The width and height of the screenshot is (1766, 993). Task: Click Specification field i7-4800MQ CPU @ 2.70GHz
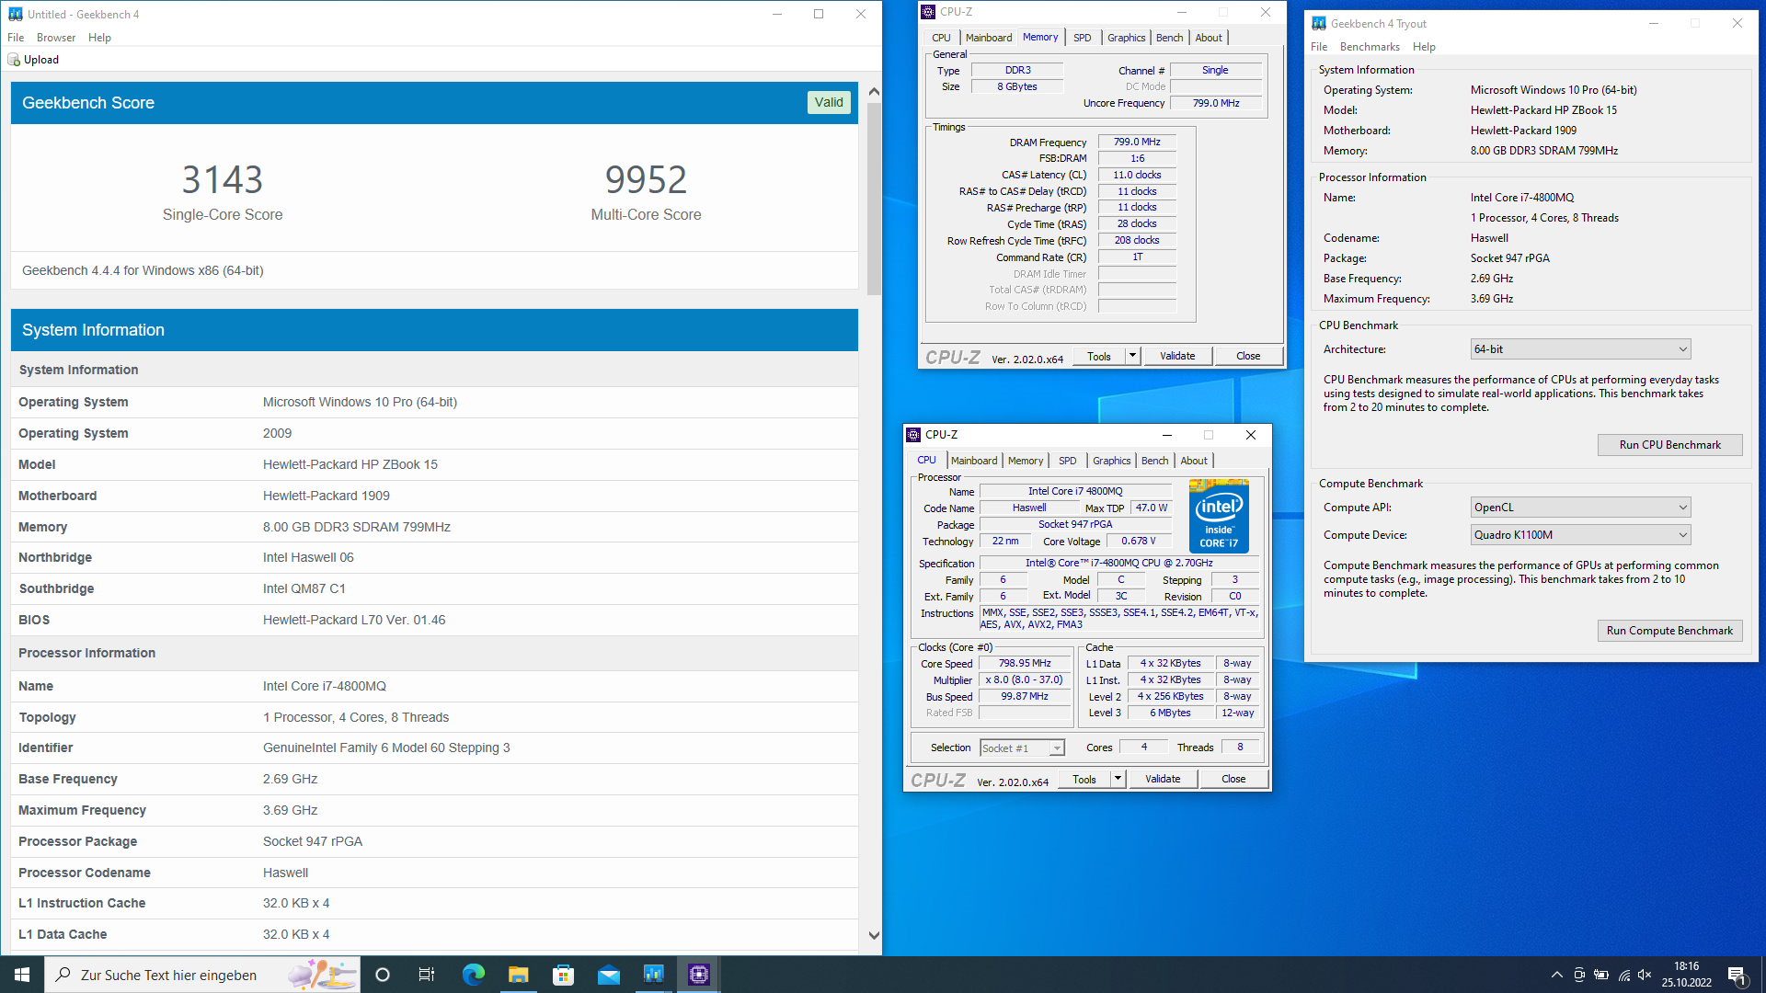pos(1118,563)
